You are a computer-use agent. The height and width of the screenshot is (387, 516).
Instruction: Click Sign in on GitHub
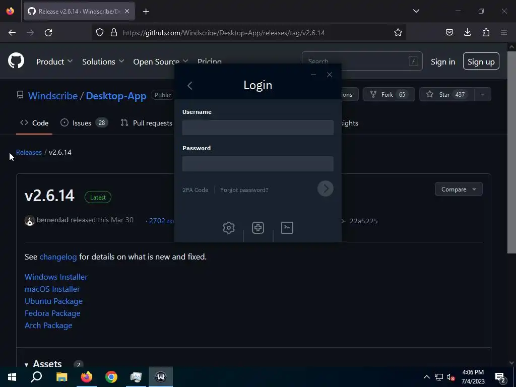tap(443, 61)
